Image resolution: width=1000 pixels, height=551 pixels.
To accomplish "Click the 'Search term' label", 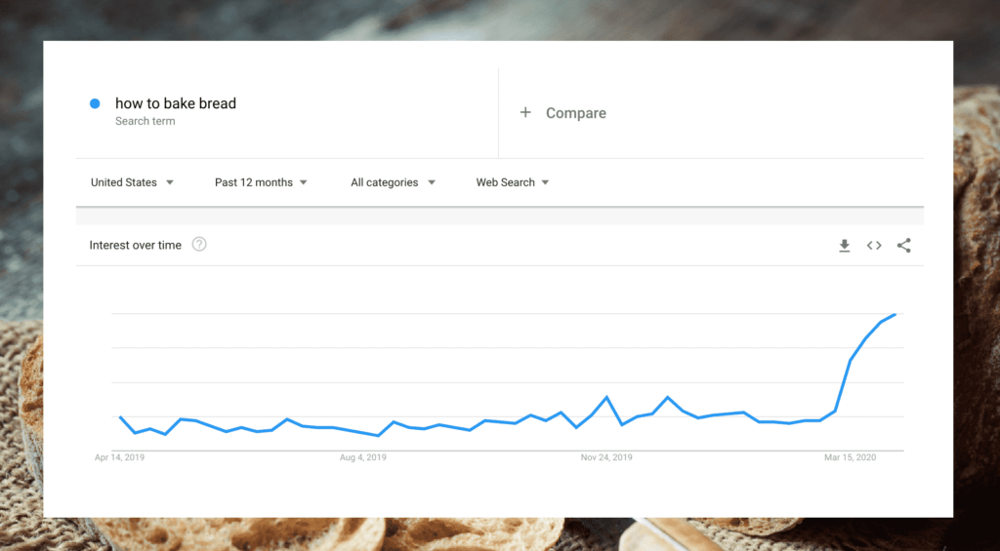I will [145, 121].
